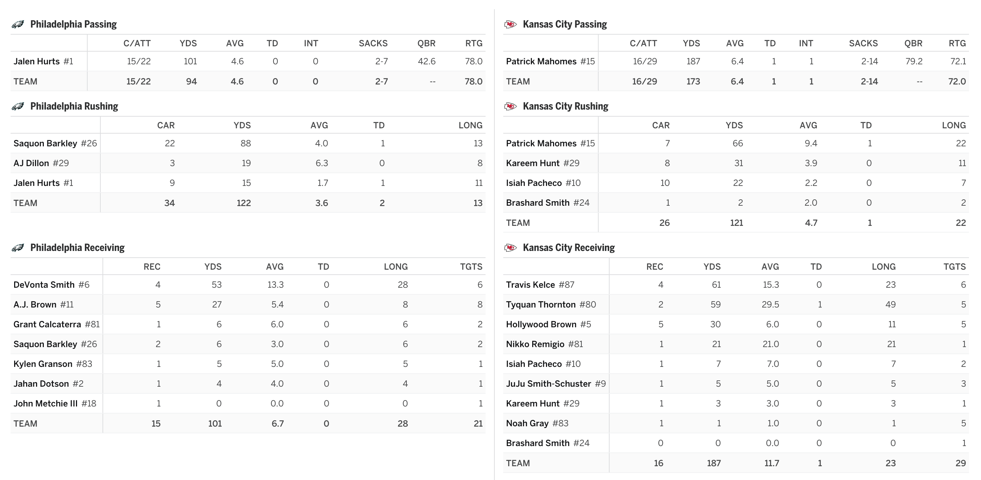
Task: Open DeVonta Smith's player page
Action: (x=44, y=285)
